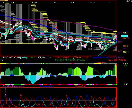Click the JUL month label

point(13,3)
